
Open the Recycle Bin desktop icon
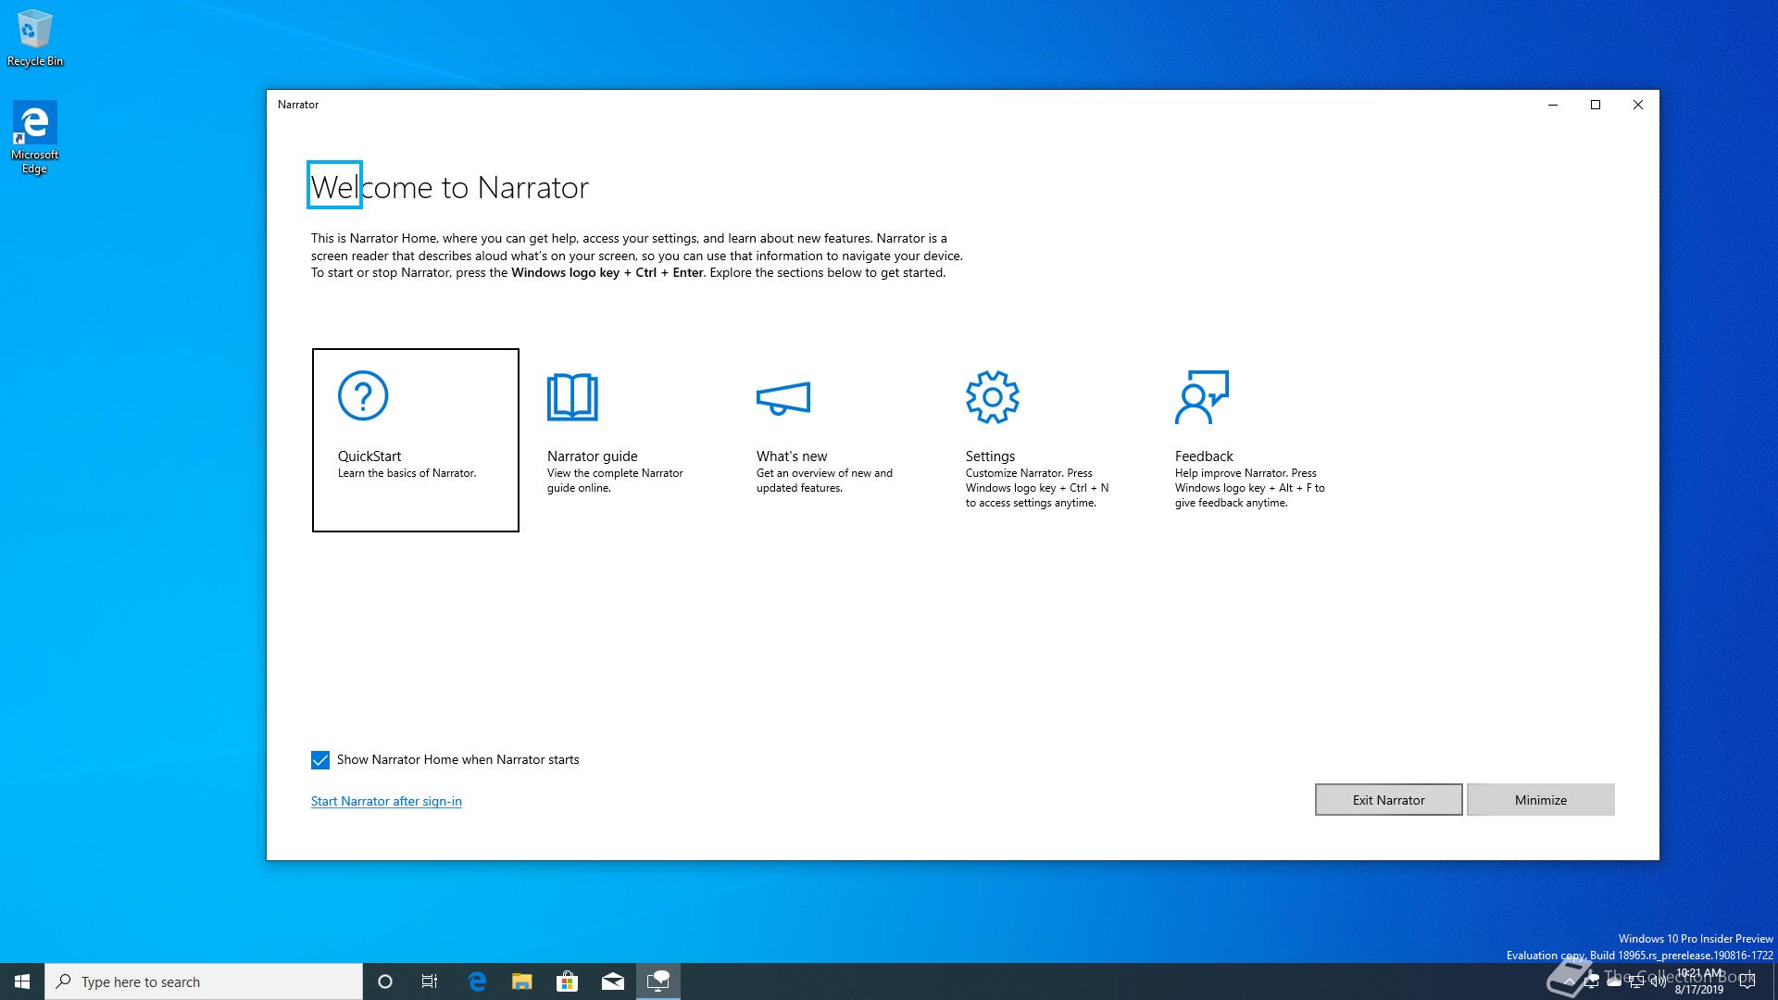coord(35,38)
